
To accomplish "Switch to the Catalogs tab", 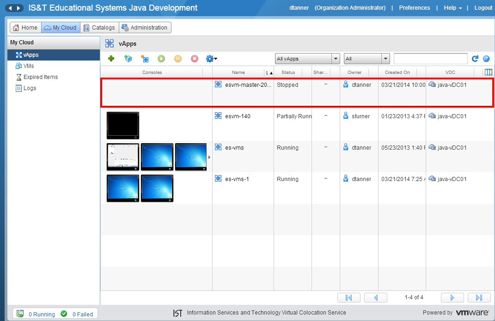I will (99, 28).
